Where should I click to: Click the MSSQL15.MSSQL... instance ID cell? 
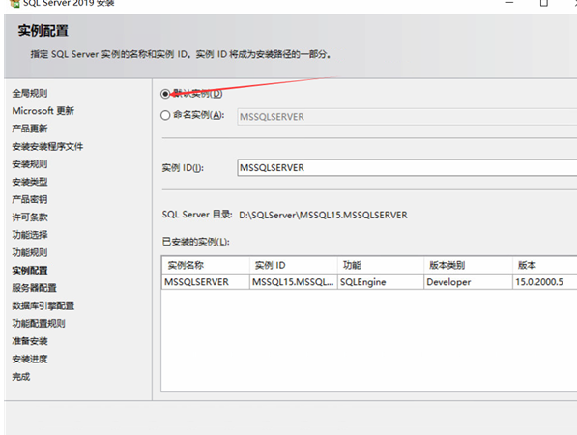point(293,282)
